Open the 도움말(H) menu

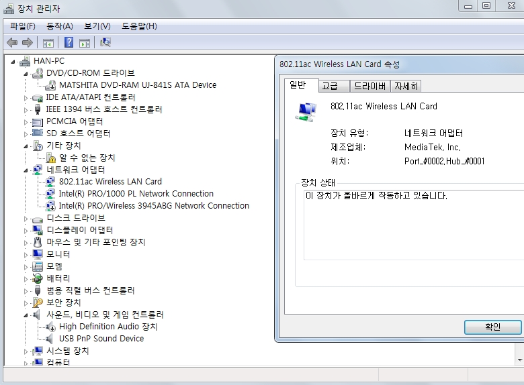(x=139, y=26)
